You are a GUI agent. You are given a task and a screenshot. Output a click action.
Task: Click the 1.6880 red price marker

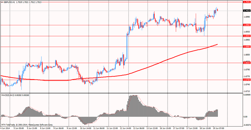(x=247, y=47)
